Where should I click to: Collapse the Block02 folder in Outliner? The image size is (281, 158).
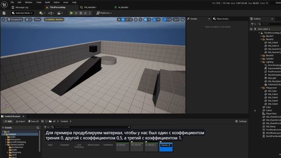click(261, 39)
